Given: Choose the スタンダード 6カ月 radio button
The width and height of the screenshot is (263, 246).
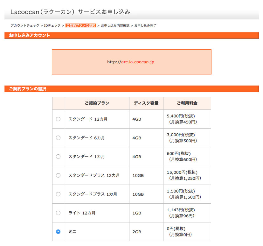Looking at the screenshot, I should coord(58,138).
